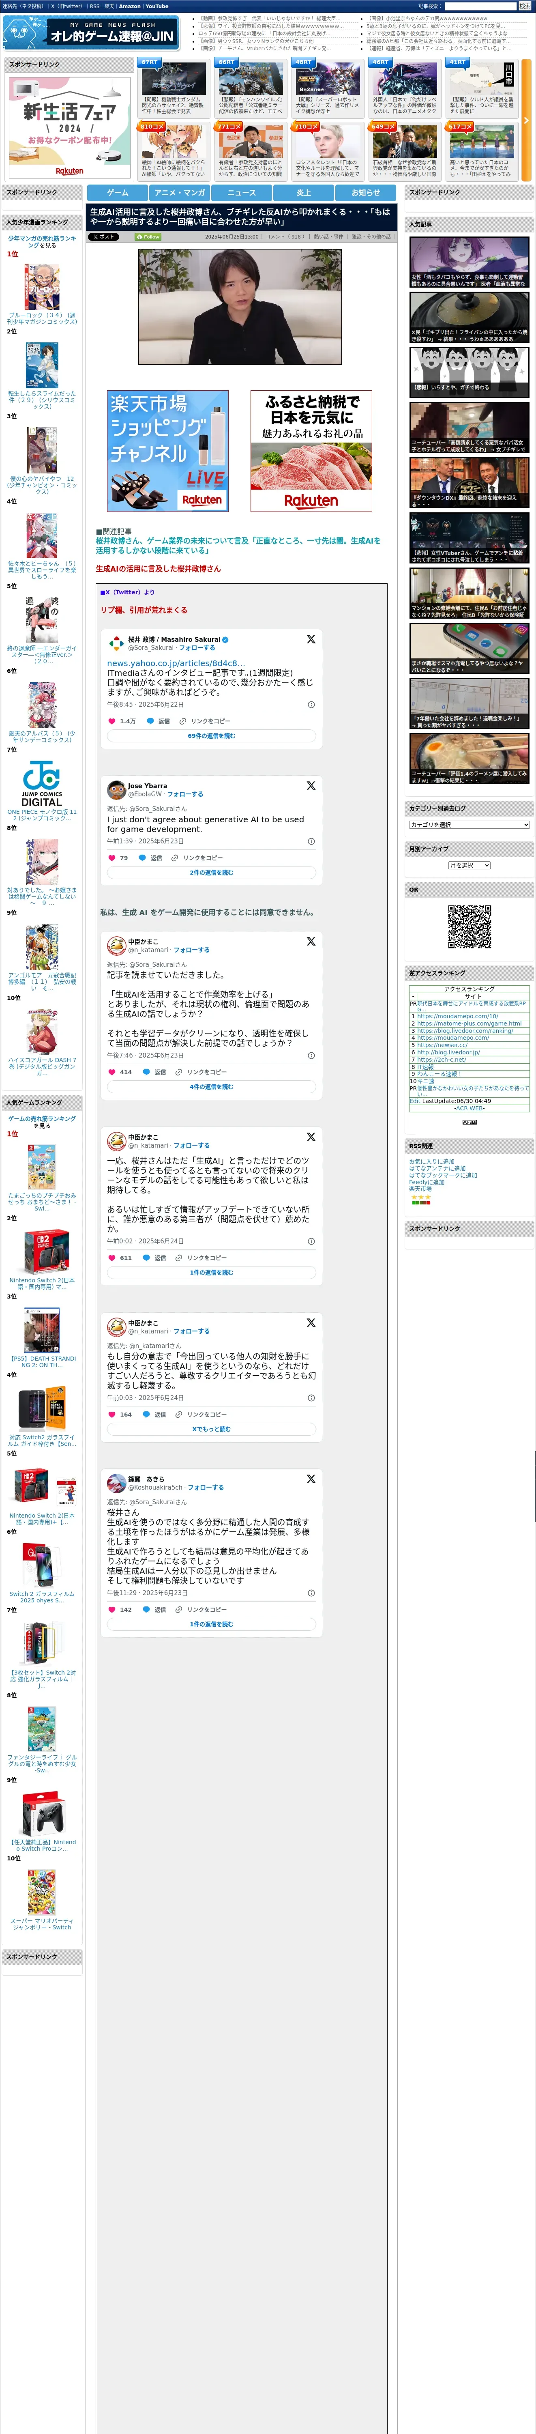
Task: Click heart icon showing 79 likes
Action: (x=111, y=858)
